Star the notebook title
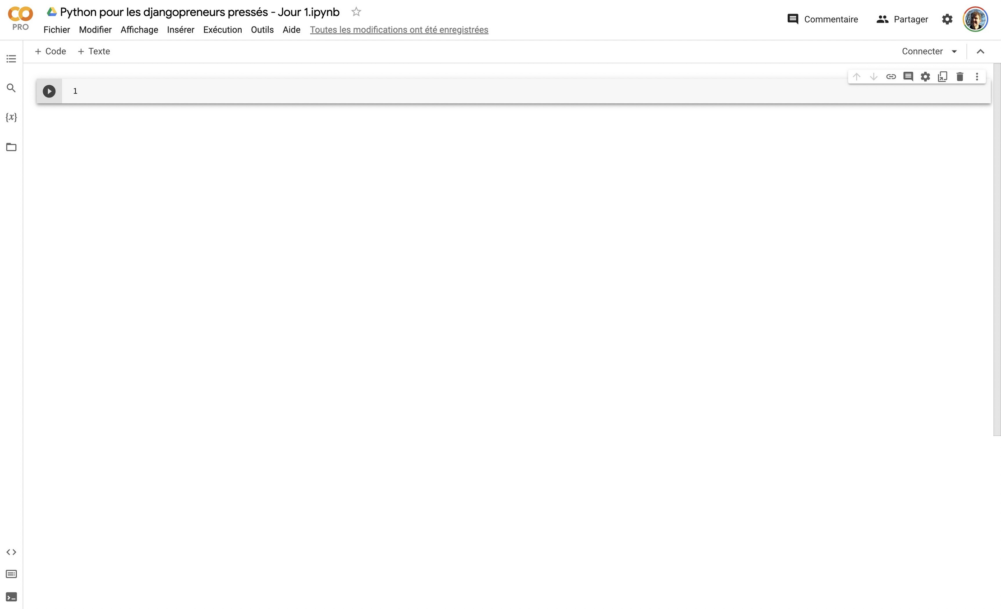The image size is (1001, 609). pos(356,12)
